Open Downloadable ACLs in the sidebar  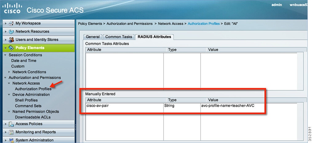pos(33,117)
